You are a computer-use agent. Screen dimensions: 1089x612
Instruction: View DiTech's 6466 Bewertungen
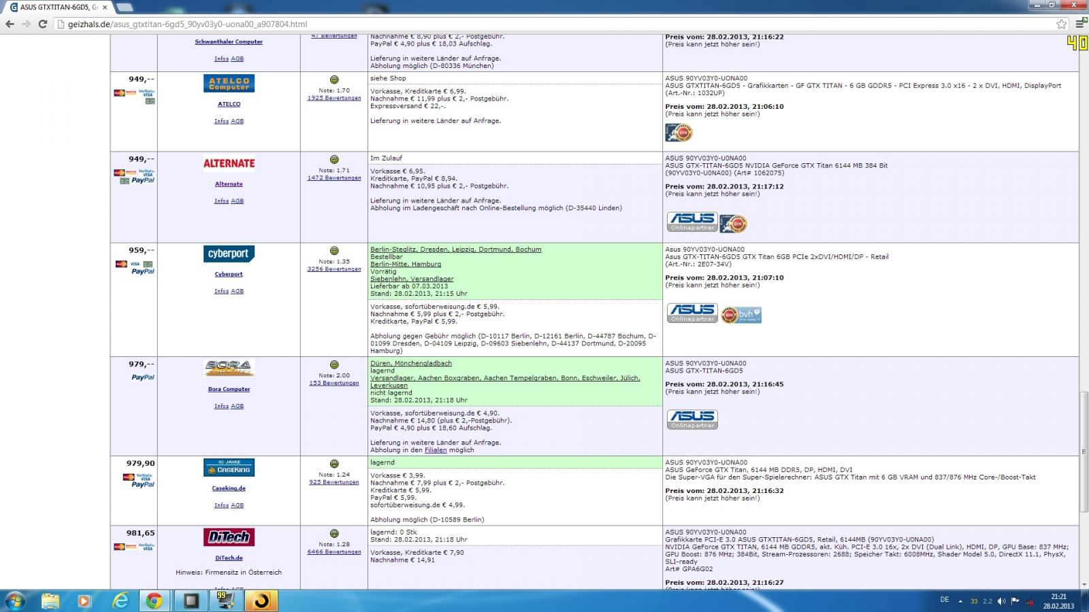(334, 552)
